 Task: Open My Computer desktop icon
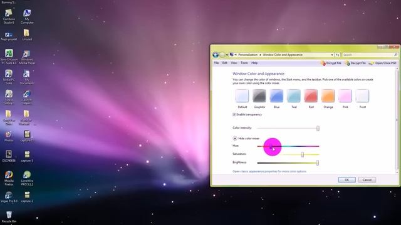(27, 16)
